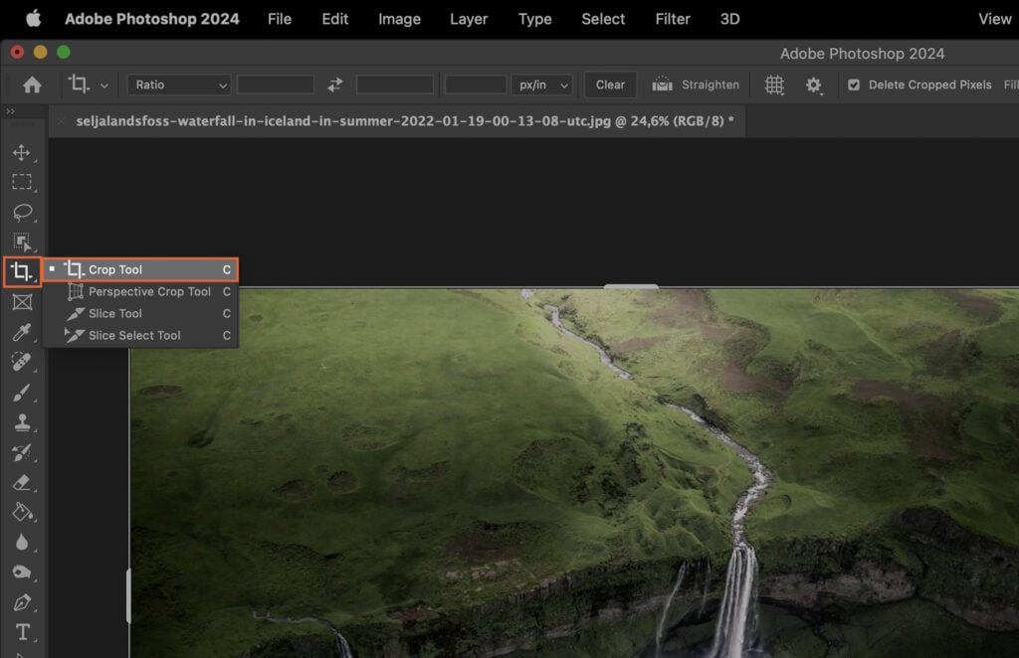
Task: Select the Type tool
Action: coord(22,631)
